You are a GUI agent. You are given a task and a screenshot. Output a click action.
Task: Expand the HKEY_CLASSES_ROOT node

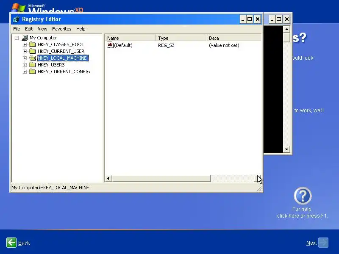tap(25, 45)
